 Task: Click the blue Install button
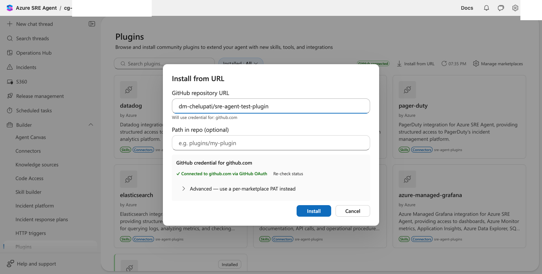[314, 211]
